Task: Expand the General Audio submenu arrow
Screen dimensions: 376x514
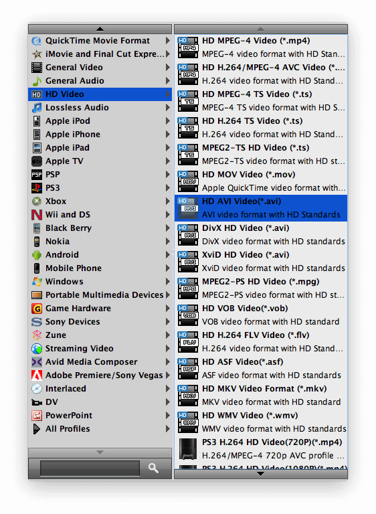Action: [x=168, y=81]
